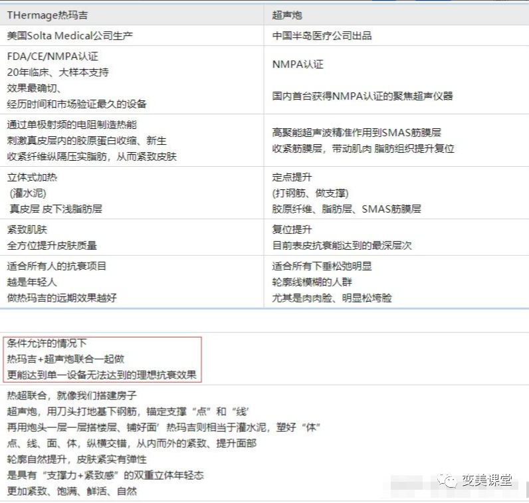Click '适合所有人的抗衰项目' text
Image resolution: width=529 pixels, height=503 pixels.
56,266
